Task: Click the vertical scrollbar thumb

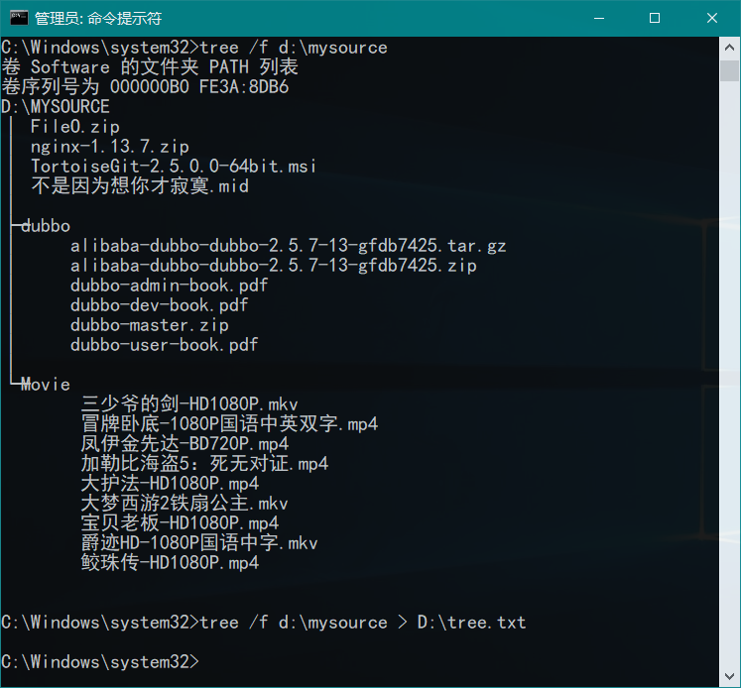Action: click(x=729, y=69)
